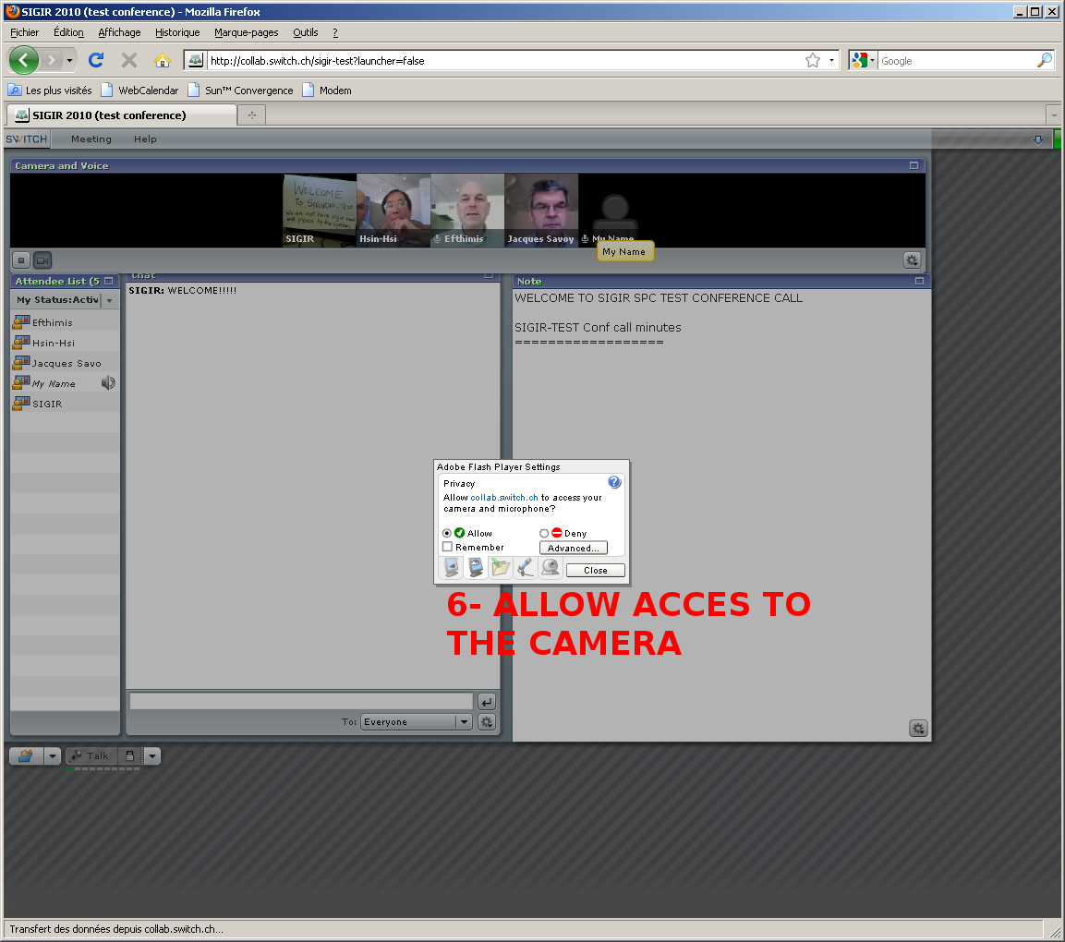Click the send message arrow in Chat
This screenshot has height=942, width=1065.
click(487, 702)
